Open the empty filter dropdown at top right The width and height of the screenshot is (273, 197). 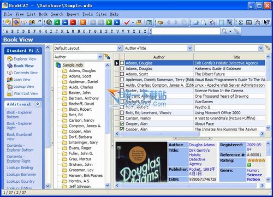click(260, 48)
